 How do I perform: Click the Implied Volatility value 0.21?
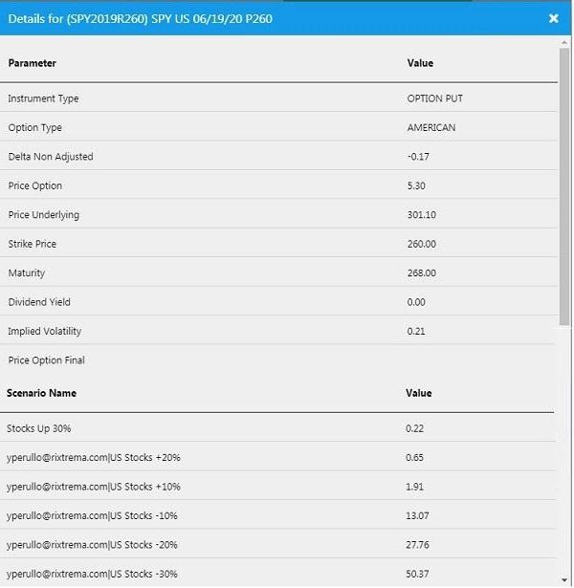(x=416, y=332)
